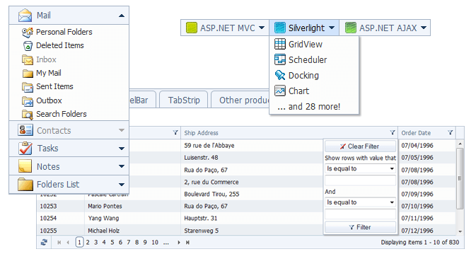The width and height of the screenshot is (476, 266).
Task: Open Personal Folders in the Mail panel
Action: click(x=64, y=32)
